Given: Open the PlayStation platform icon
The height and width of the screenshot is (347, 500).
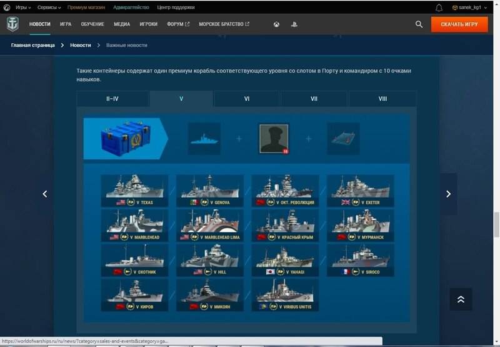Looking at the screenshot, I should click(x=294, y=24).
